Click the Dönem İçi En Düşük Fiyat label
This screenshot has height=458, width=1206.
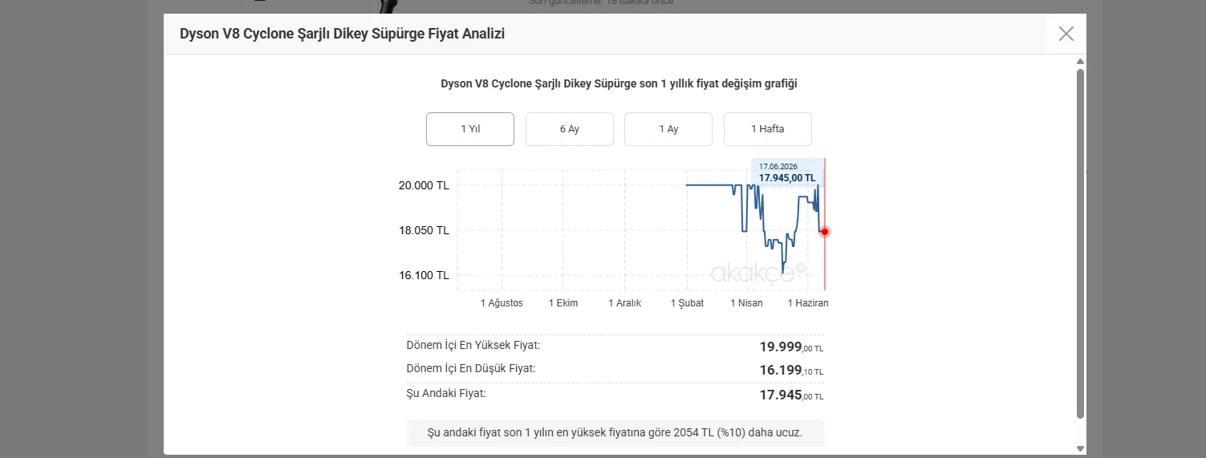[x=471, y=368]
